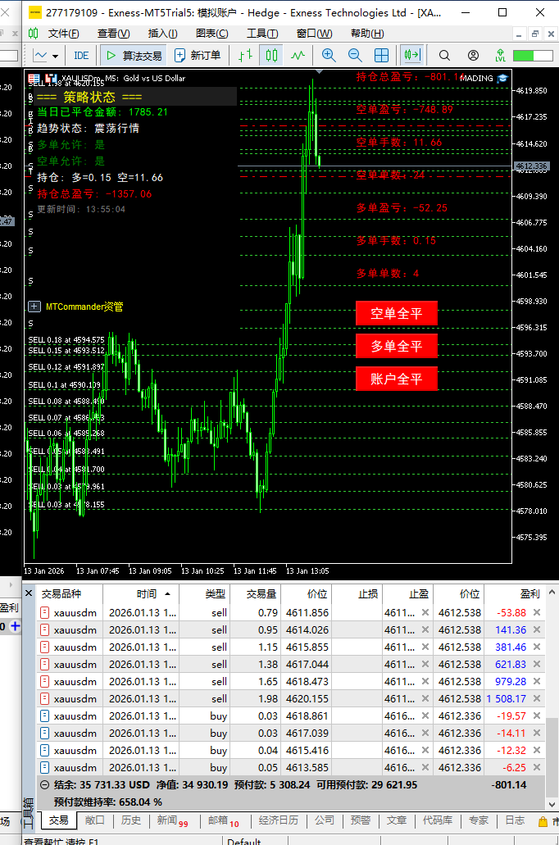Switch to the 预警 tab
This screenshot has width=559, height=845.
tap(361, 820)
